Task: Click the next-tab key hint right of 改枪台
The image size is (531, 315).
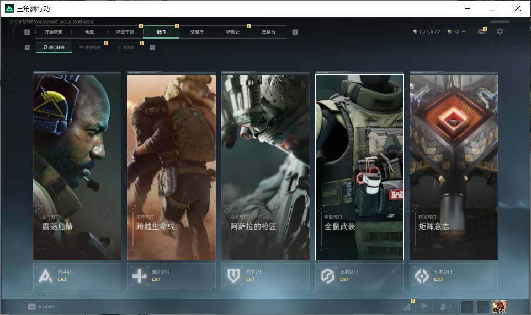Action: pos(295,32)
